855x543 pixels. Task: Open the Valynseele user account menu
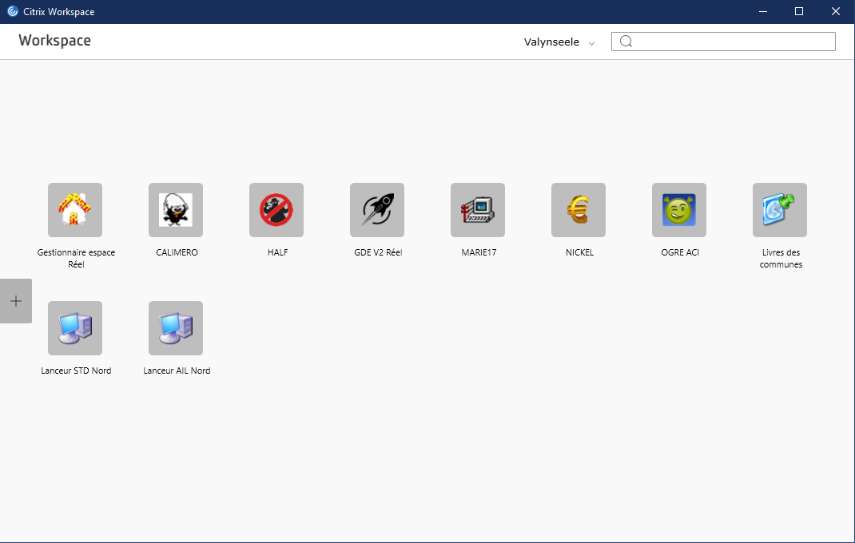point(551,42)
